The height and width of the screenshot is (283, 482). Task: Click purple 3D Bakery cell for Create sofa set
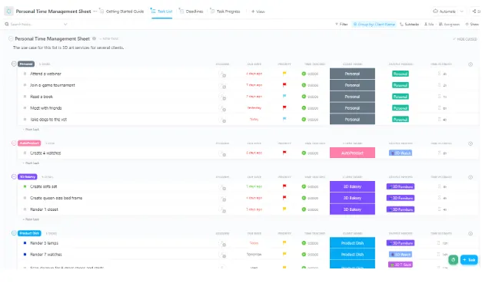pos(352,186)
